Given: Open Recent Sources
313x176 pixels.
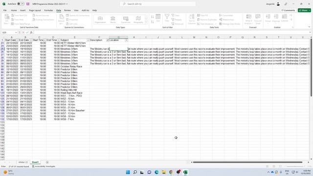Looking at the screenshot, I should (41, 15).
